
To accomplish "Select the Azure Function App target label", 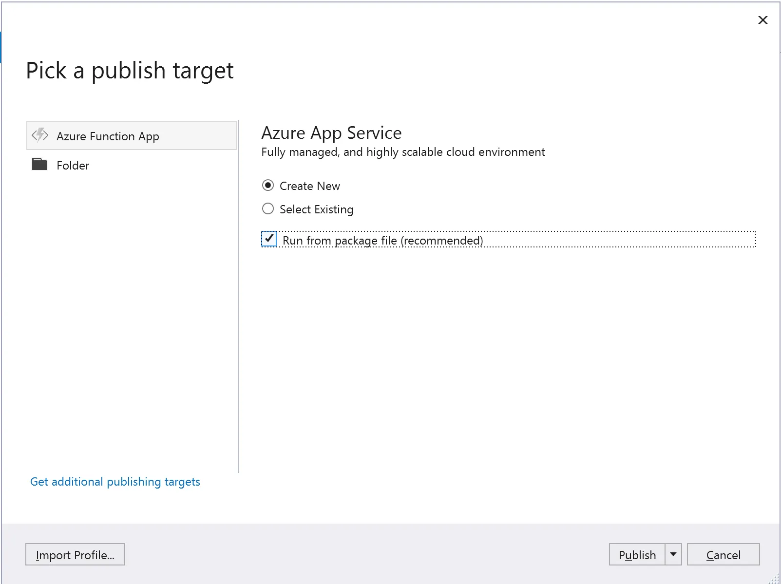I will [x=108, y=136].
